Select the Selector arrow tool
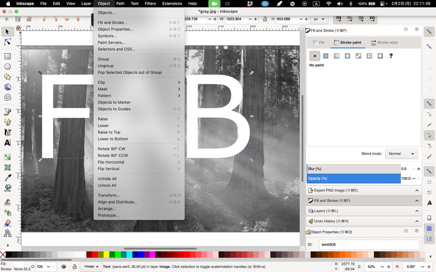Viewport: 436px width, 272px height. click(7, 32)
